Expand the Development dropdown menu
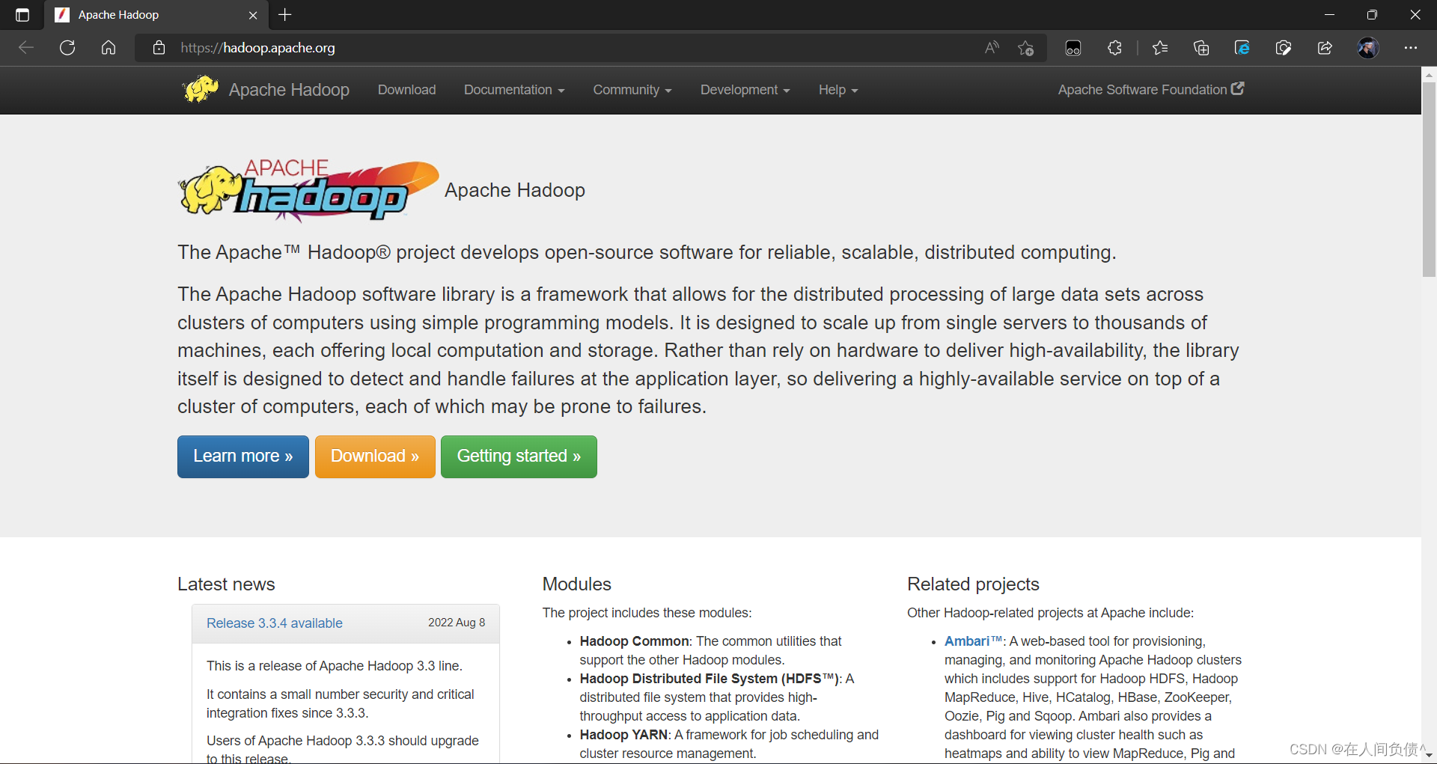Viewport: 1437px width, 764px height. click(745, 90)
